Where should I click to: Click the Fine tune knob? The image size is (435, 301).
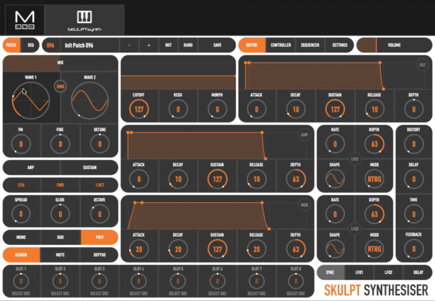[60, 144]
